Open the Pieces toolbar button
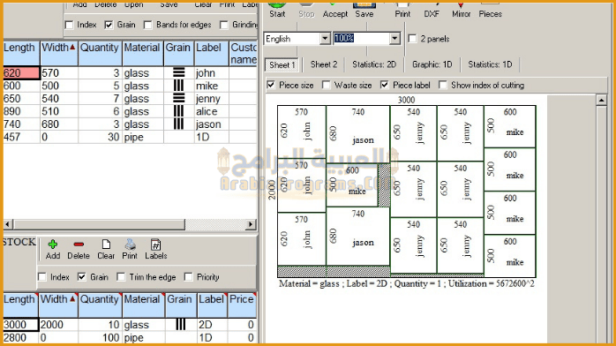 [x=491, y=10]
